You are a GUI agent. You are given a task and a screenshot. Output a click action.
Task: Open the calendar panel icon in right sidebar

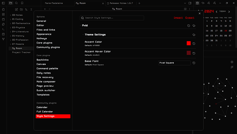(197, 3)
